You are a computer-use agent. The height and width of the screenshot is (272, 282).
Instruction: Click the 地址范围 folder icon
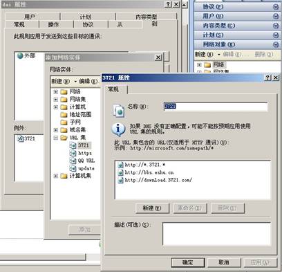64,115
